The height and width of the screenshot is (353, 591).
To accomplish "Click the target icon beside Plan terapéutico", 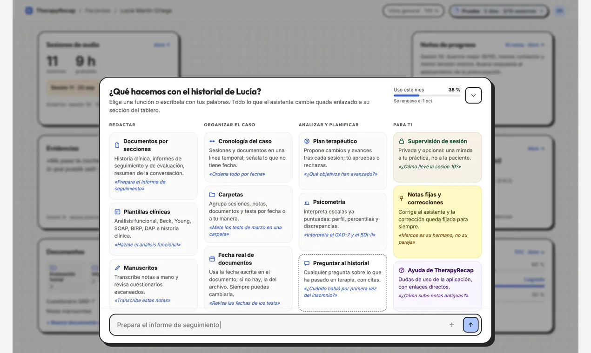I will [307, 141].
